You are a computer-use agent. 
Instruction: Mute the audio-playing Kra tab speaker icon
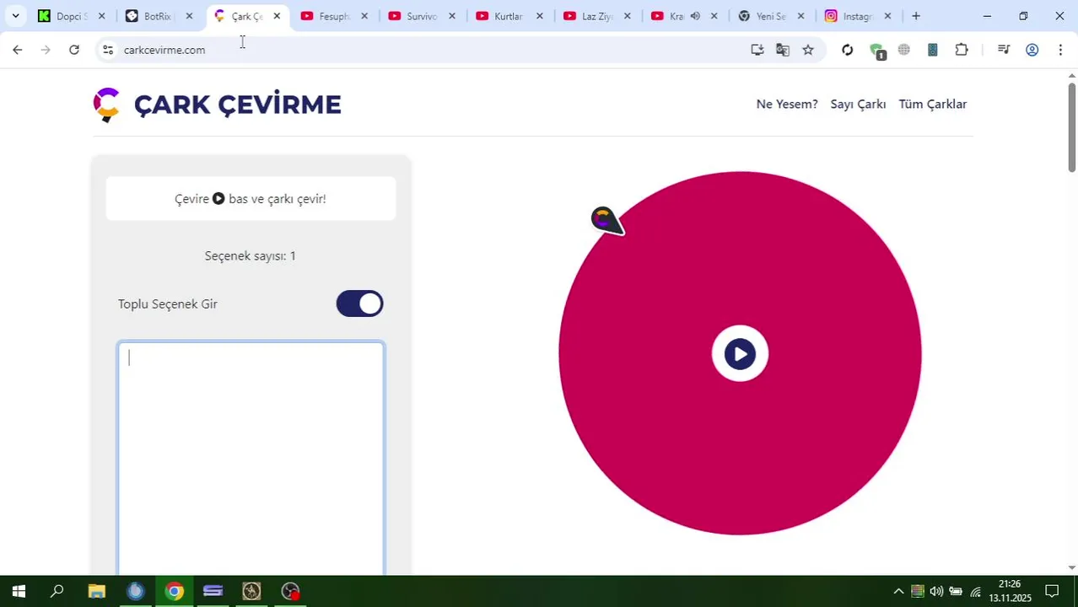tap(695, 16)
